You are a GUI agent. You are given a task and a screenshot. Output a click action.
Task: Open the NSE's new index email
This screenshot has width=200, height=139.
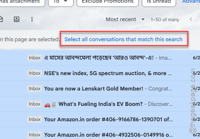point(100,73)
